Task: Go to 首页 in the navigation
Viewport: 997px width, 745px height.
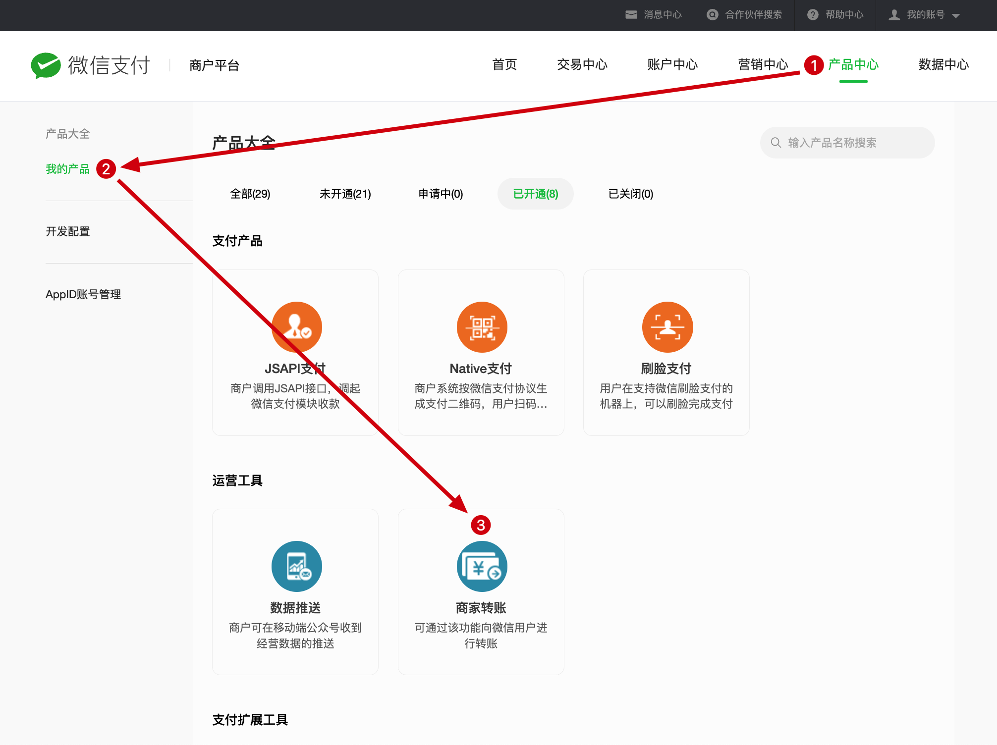Action: point(504,64)
